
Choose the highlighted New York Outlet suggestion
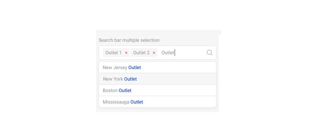(158, 79)
